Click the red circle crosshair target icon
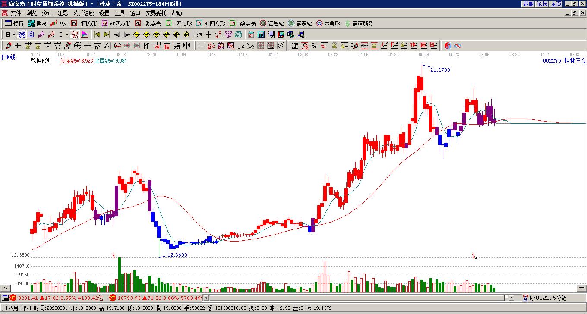Screen dimensions: 587x314 pos(117,46)
